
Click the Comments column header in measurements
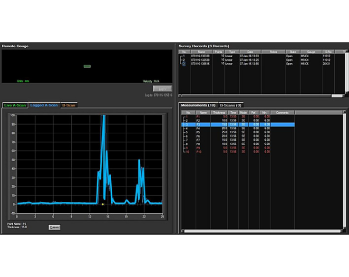pyautogui.click(x=282, y=113)
